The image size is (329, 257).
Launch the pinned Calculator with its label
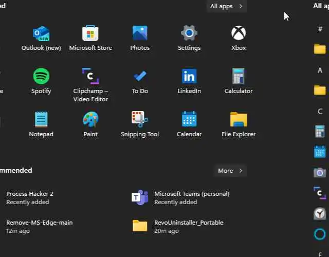[239, 81]
